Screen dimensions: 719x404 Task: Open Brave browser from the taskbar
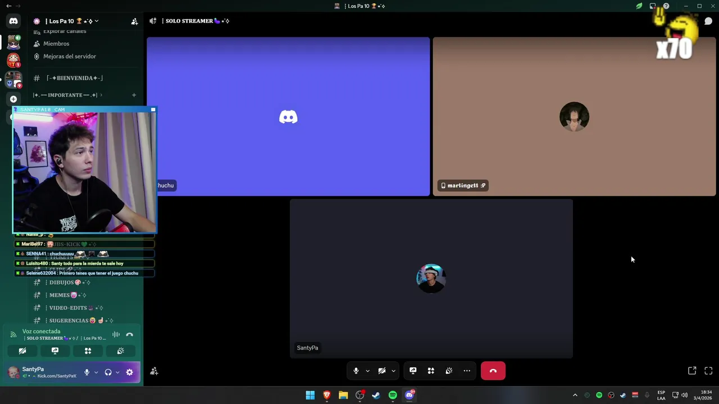tap(326, 395)
